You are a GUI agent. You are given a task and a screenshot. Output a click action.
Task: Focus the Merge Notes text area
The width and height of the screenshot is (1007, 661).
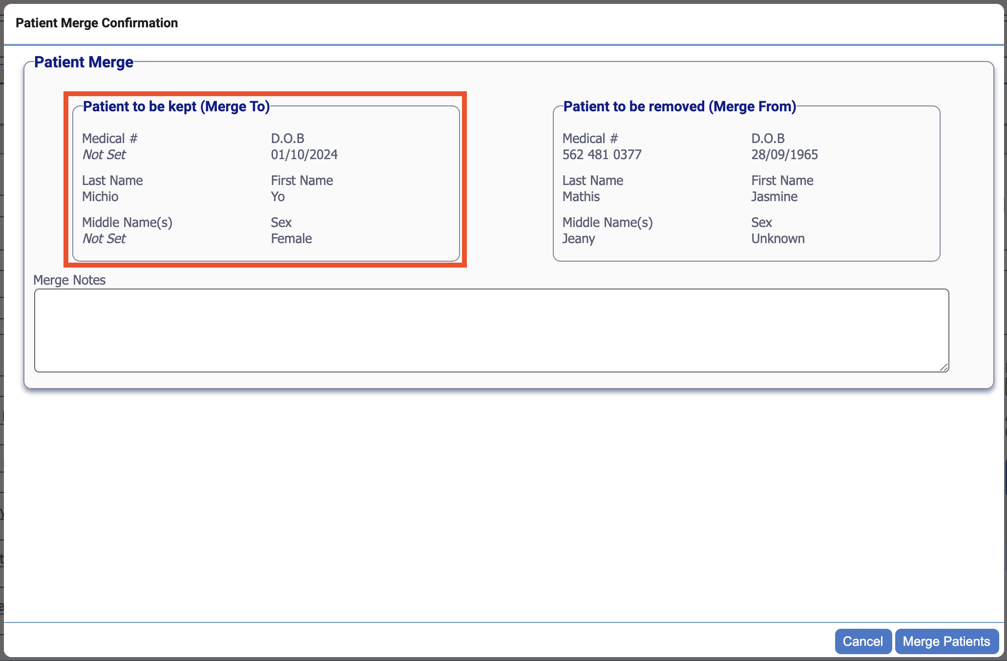(491, 330)
